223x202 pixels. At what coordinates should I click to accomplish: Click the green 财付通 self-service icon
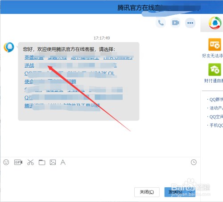215,69
